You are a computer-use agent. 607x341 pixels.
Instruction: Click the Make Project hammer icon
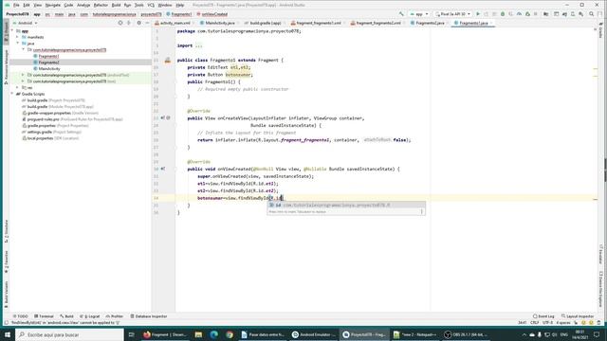click(x=401, y=14)
